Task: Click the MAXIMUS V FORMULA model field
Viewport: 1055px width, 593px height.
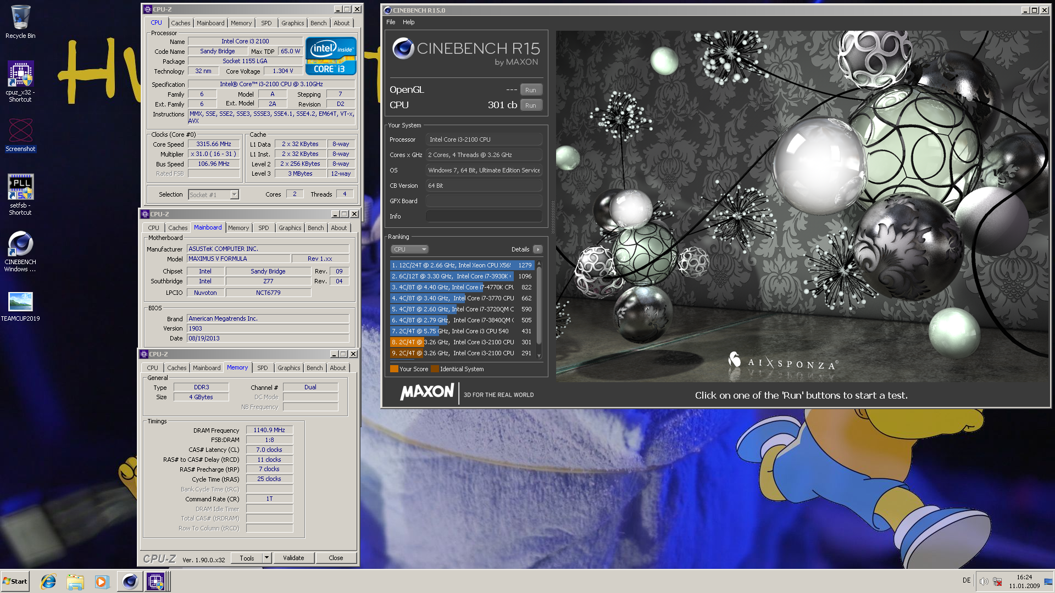Action: pyautogui.click(x=238, y=259)
